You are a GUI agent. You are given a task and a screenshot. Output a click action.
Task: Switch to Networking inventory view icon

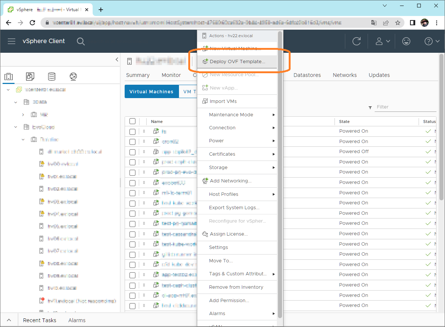[73, 77]
